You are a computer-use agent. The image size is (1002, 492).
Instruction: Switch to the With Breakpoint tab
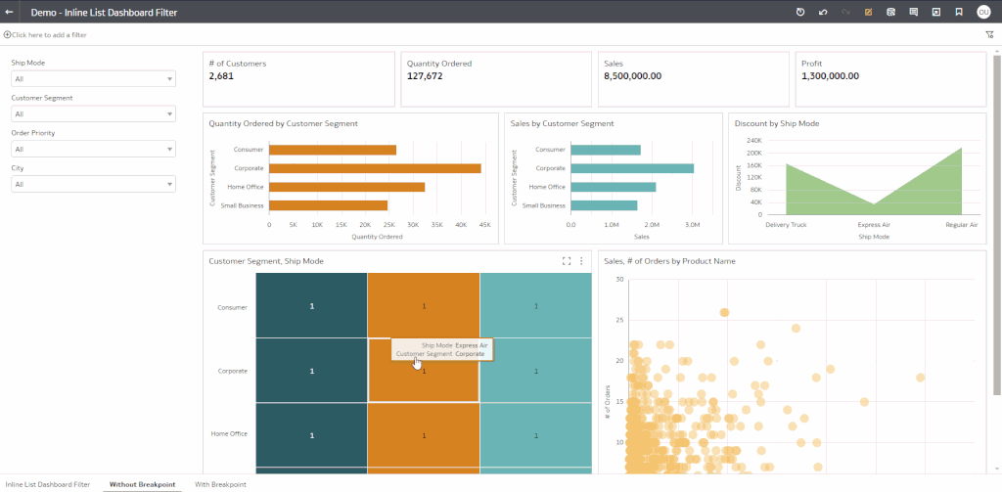pyautogui.click(x=220, y=484)
